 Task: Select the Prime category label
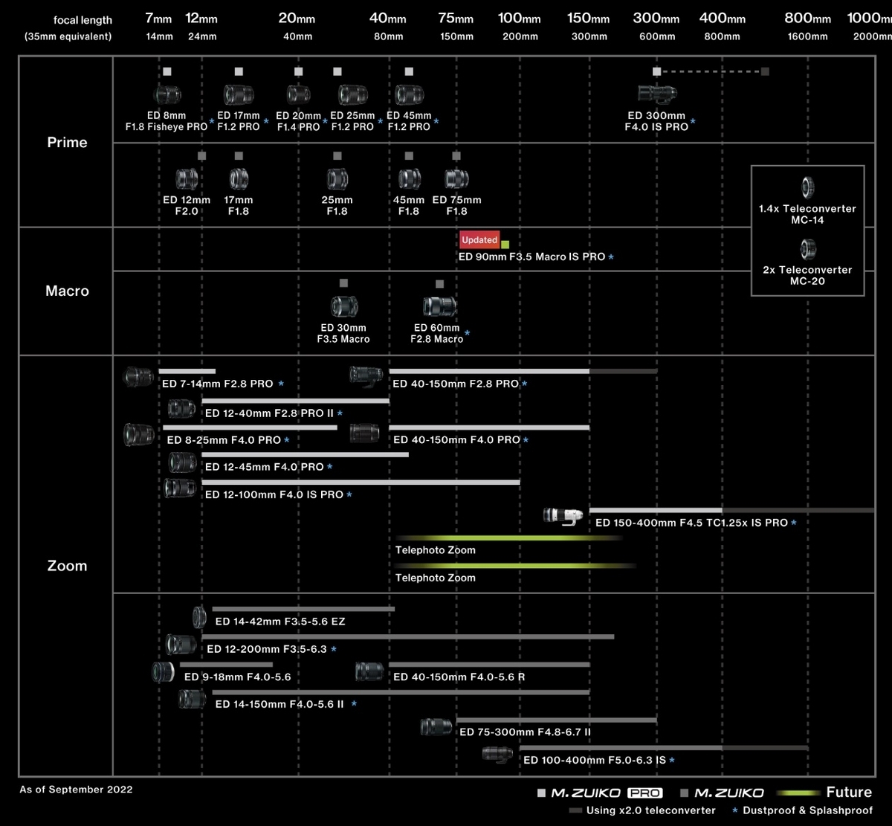[x=67, y=142]
